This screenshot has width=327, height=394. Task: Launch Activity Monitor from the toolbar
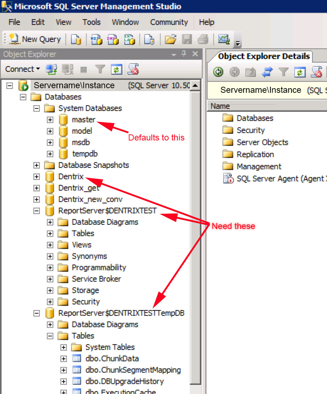[x=223, y=39]
